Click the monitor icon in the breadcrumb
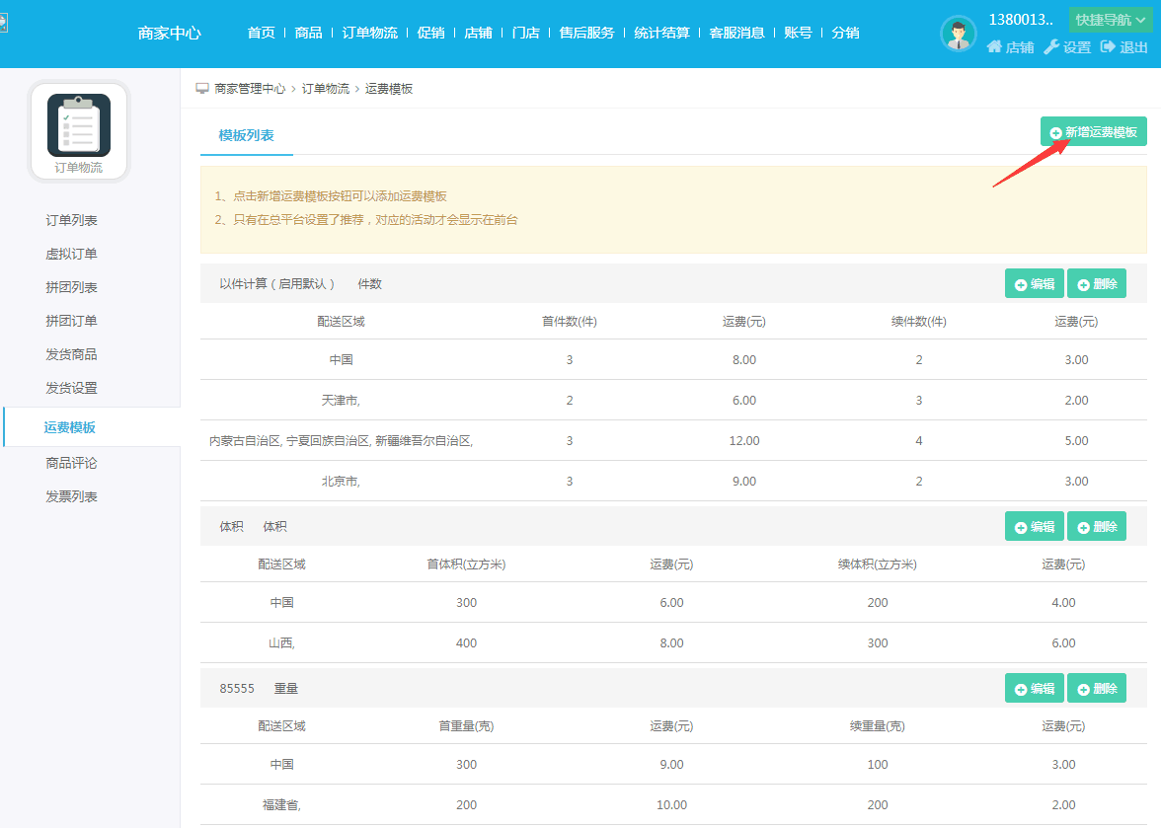1161x828 pixels. tap(202, 89)
